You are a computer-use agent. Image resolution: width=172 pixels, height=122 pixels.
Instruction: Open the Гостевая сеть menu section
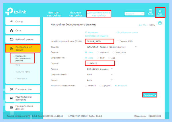coord(23,89)
